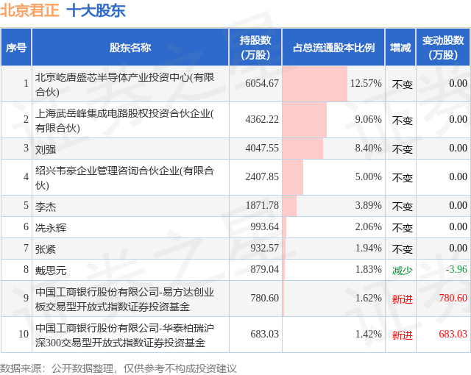
Task: Click row number 4
Action: coord(26,176)
